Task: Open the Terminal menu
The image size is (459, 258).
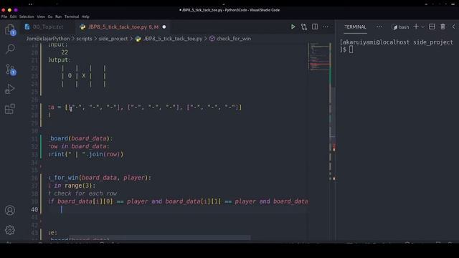Action: [x=72, y=16]
